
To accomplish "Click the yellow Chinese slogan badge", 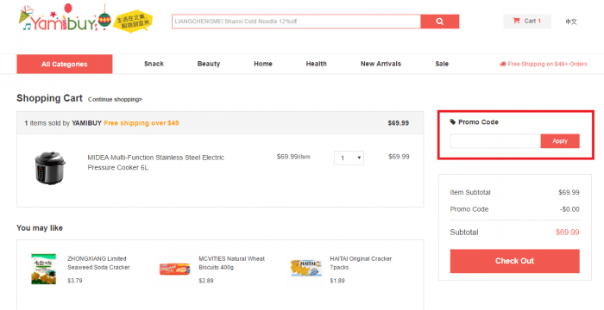I will click(133, 21).
